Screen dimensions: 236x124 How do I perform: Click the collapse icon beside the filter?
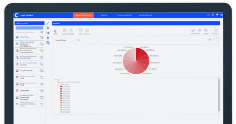(x=217, y=38)
